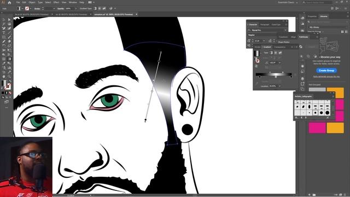
Task: Toggle linear gradient in control bar
Action: pyautogui.click(x=95, y=9)
